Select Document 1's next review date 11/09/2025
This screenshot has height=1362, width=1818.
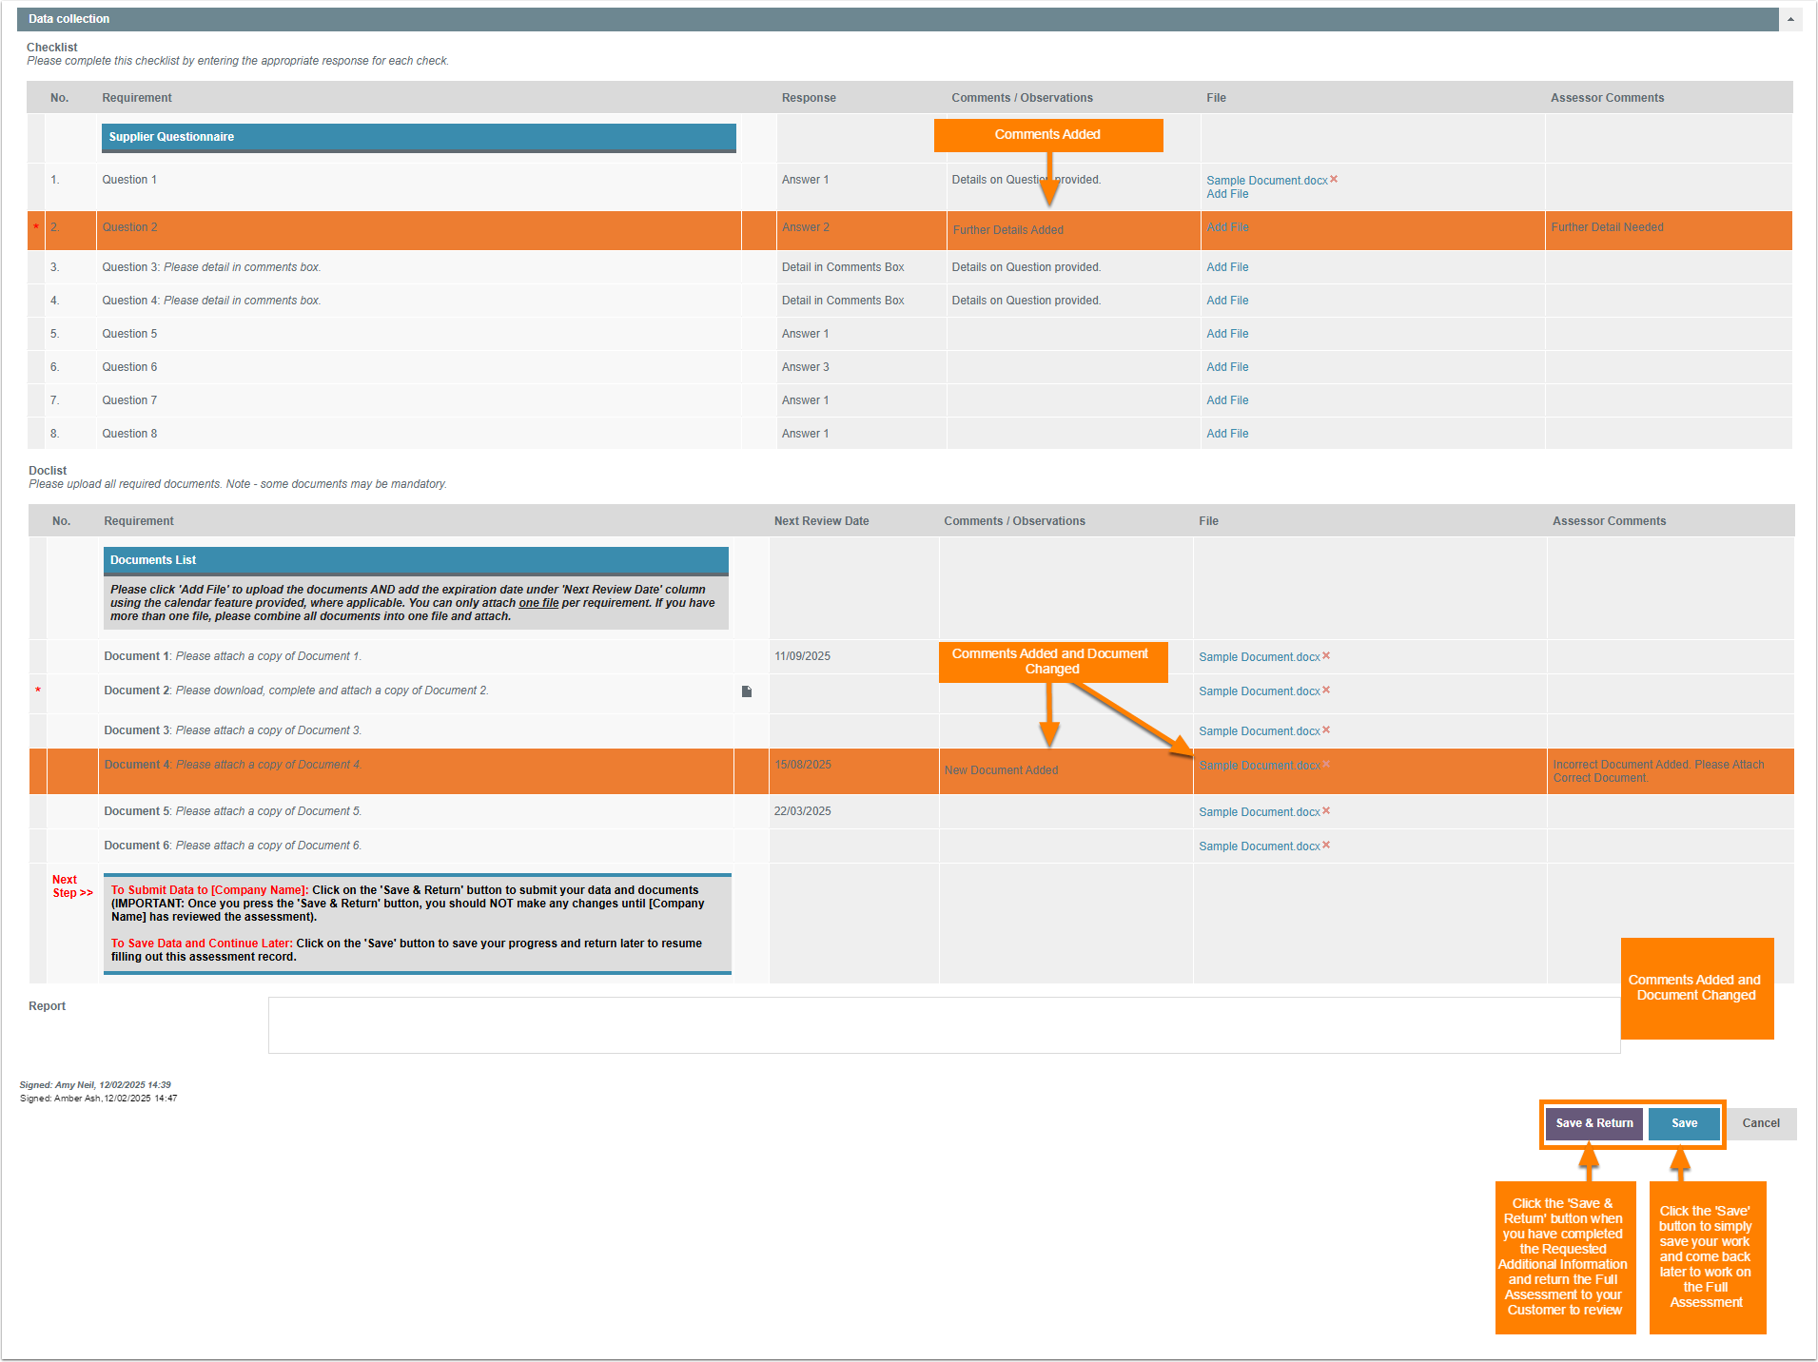(802, 656)
